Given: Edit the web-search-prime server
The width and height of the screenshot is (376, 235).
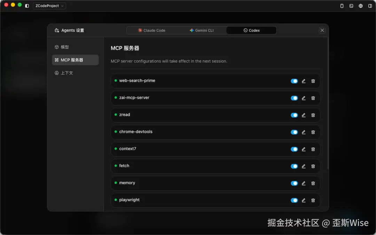Looking at the screenshot, I should (x=304, y=81).
